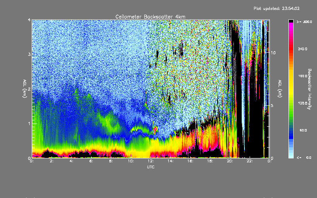The height and width of the screenshot is (198, 317).
Task: Click the '6:' hour tick label
Action: click(91, 161)
